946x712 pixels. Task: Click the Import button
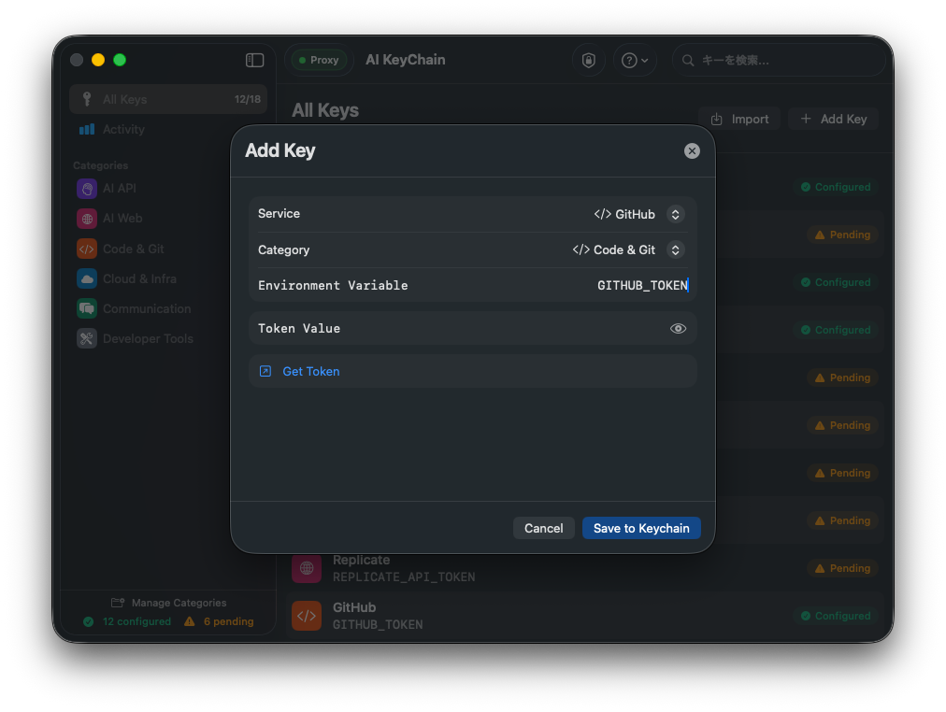(x=739, y=120)
